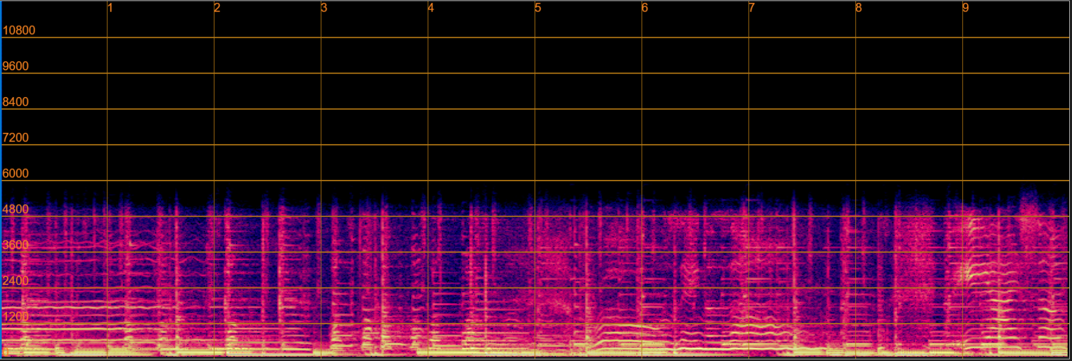Click the 2 second time marker label
The width and height of the screenshot is (1072, 361).
217,8
